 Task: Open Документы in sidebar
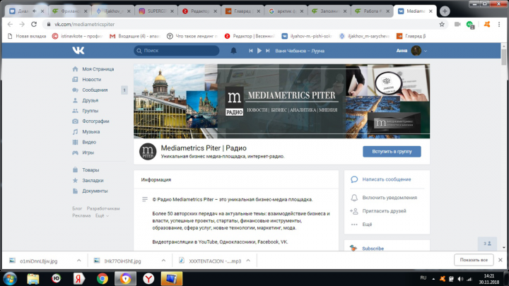pos(95,191)
